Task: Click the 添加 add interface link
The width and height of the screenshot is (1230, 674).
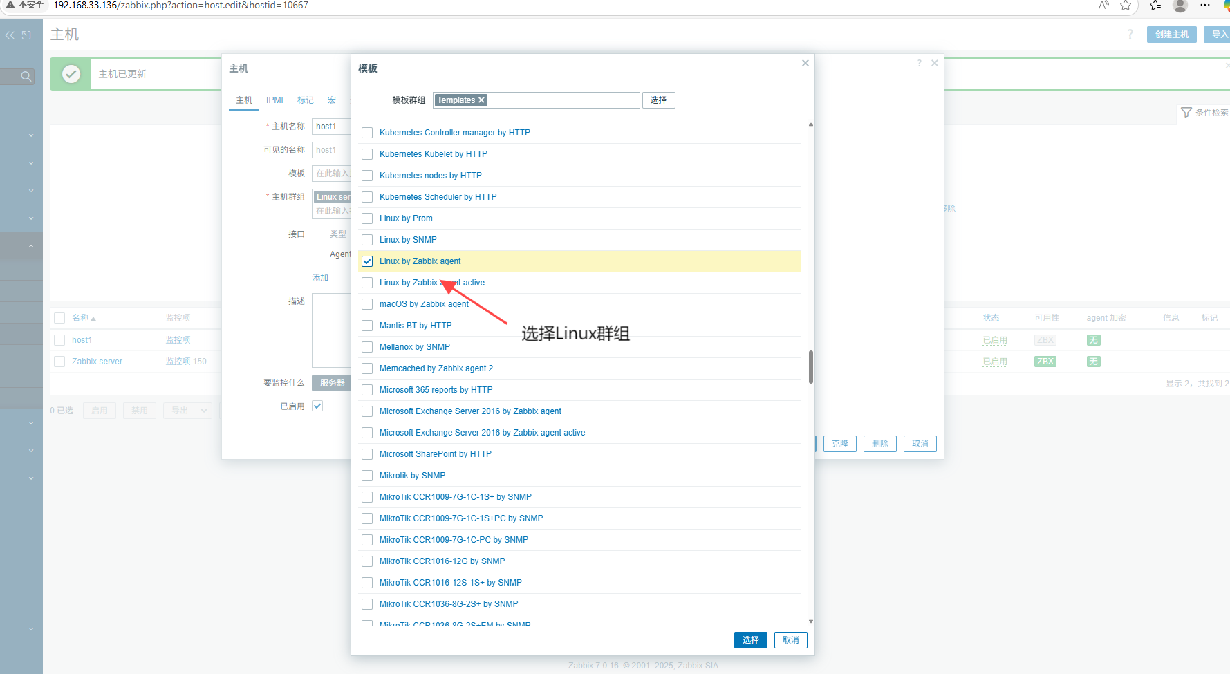Action: [x=320, y=278]
